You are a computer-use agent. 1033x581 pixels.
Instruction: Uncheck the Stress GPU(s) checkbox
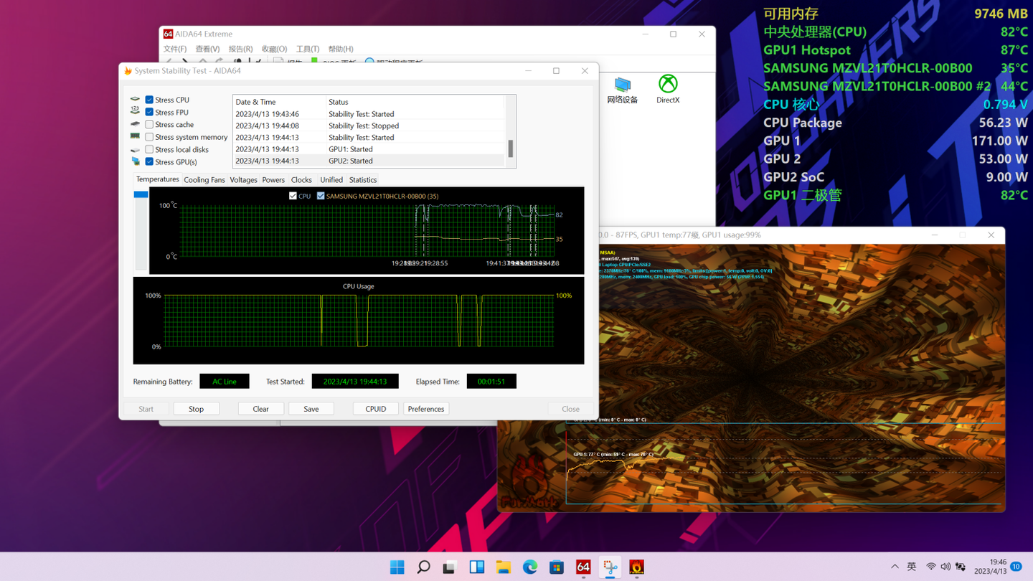pyautogui.click(x=149, y=161)
